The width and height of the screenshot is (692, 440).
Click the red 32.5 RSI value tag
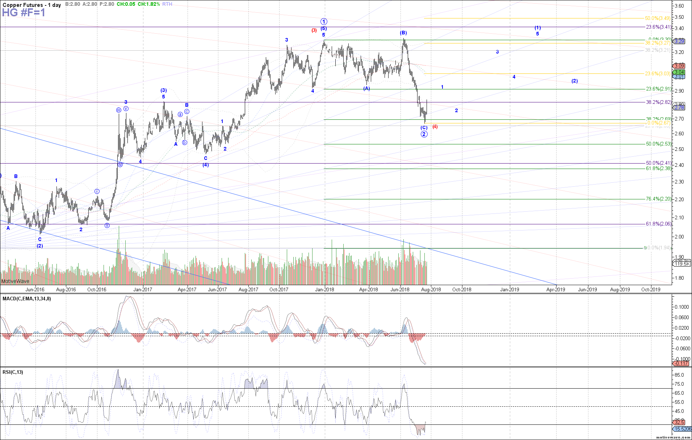[x=679, y=422]
